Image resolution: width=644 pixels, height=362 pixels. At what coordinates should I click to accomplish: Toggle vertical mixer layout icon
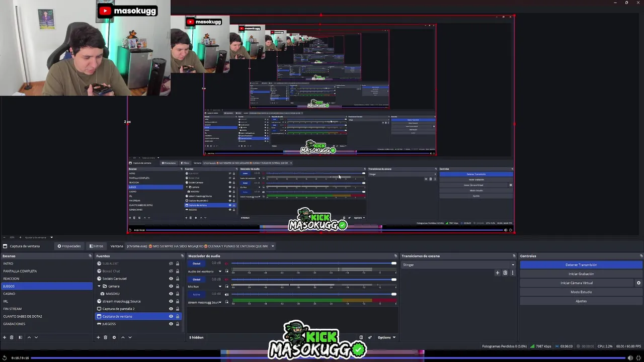coord(361,337)
